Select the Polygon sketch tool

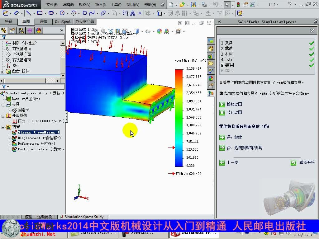tap(85, 13)
